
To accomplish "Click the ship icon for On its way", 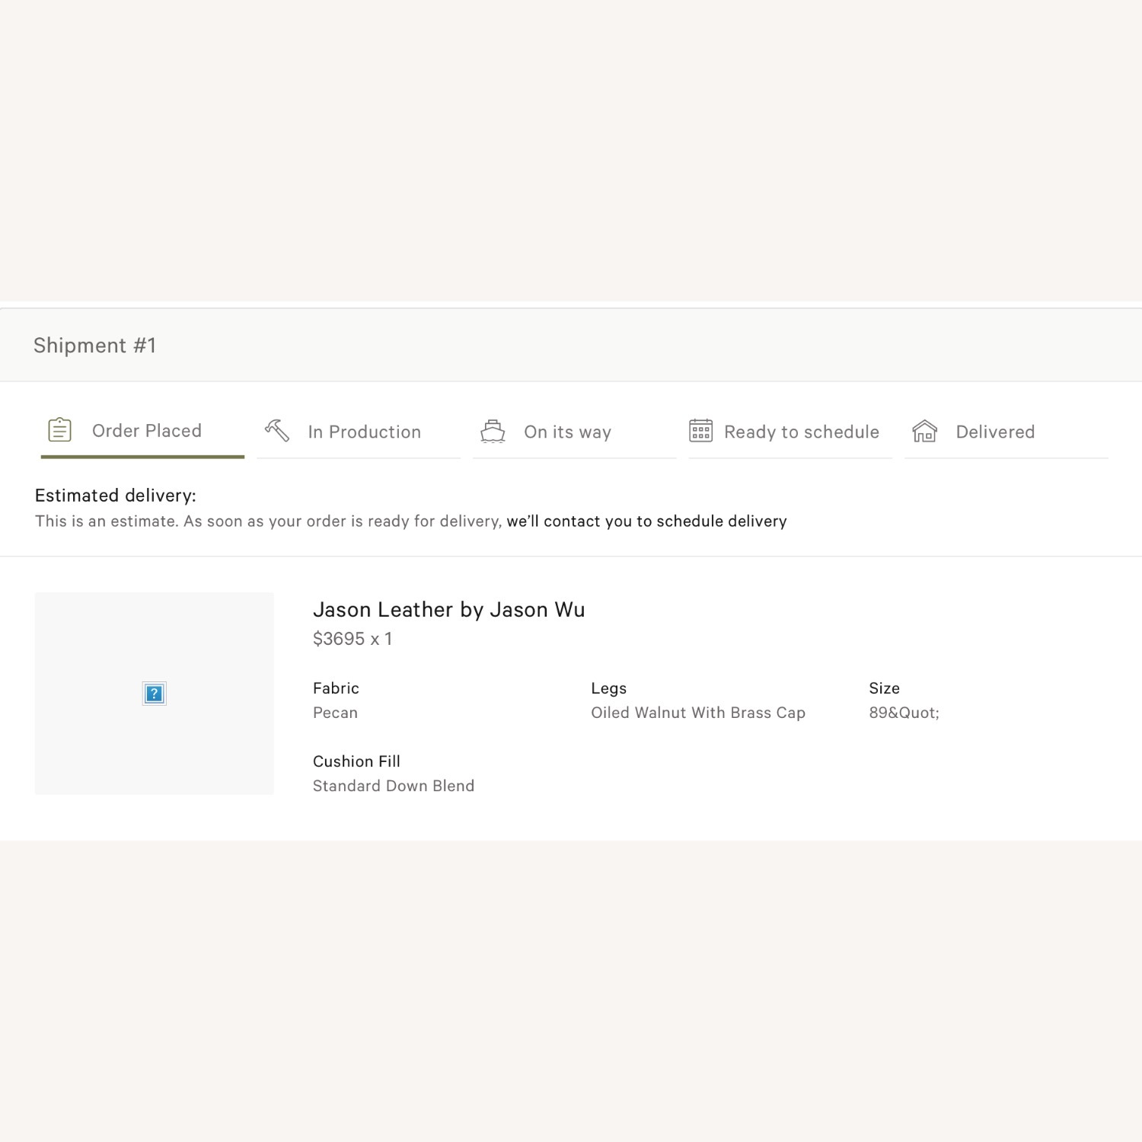I will 493,432.
